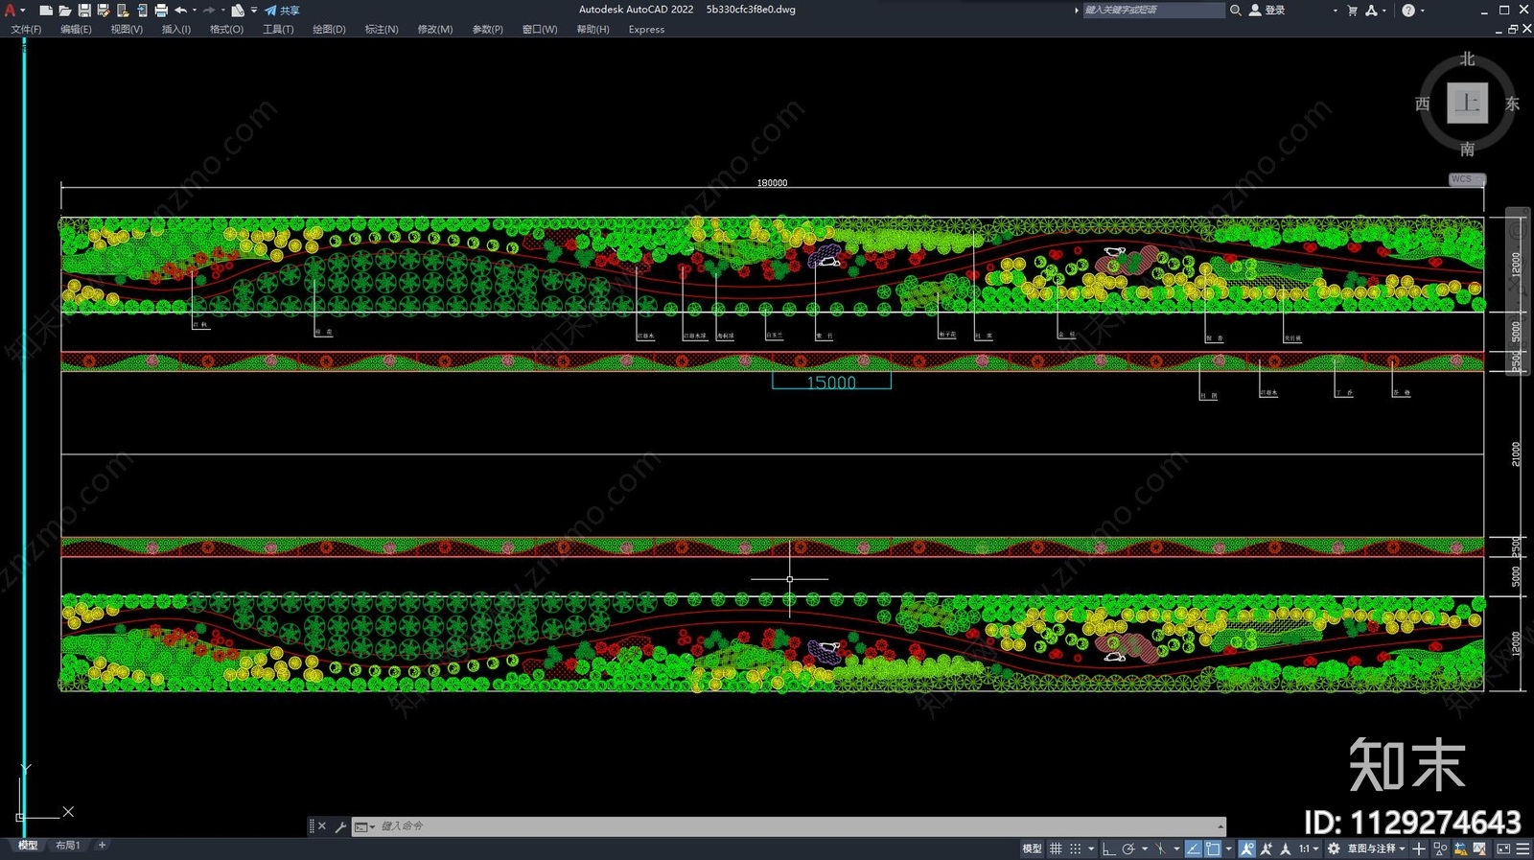The image size is (1534, 860).
Task: Open the Autodesk App Store cart icon
Action: pos(1352,11)
